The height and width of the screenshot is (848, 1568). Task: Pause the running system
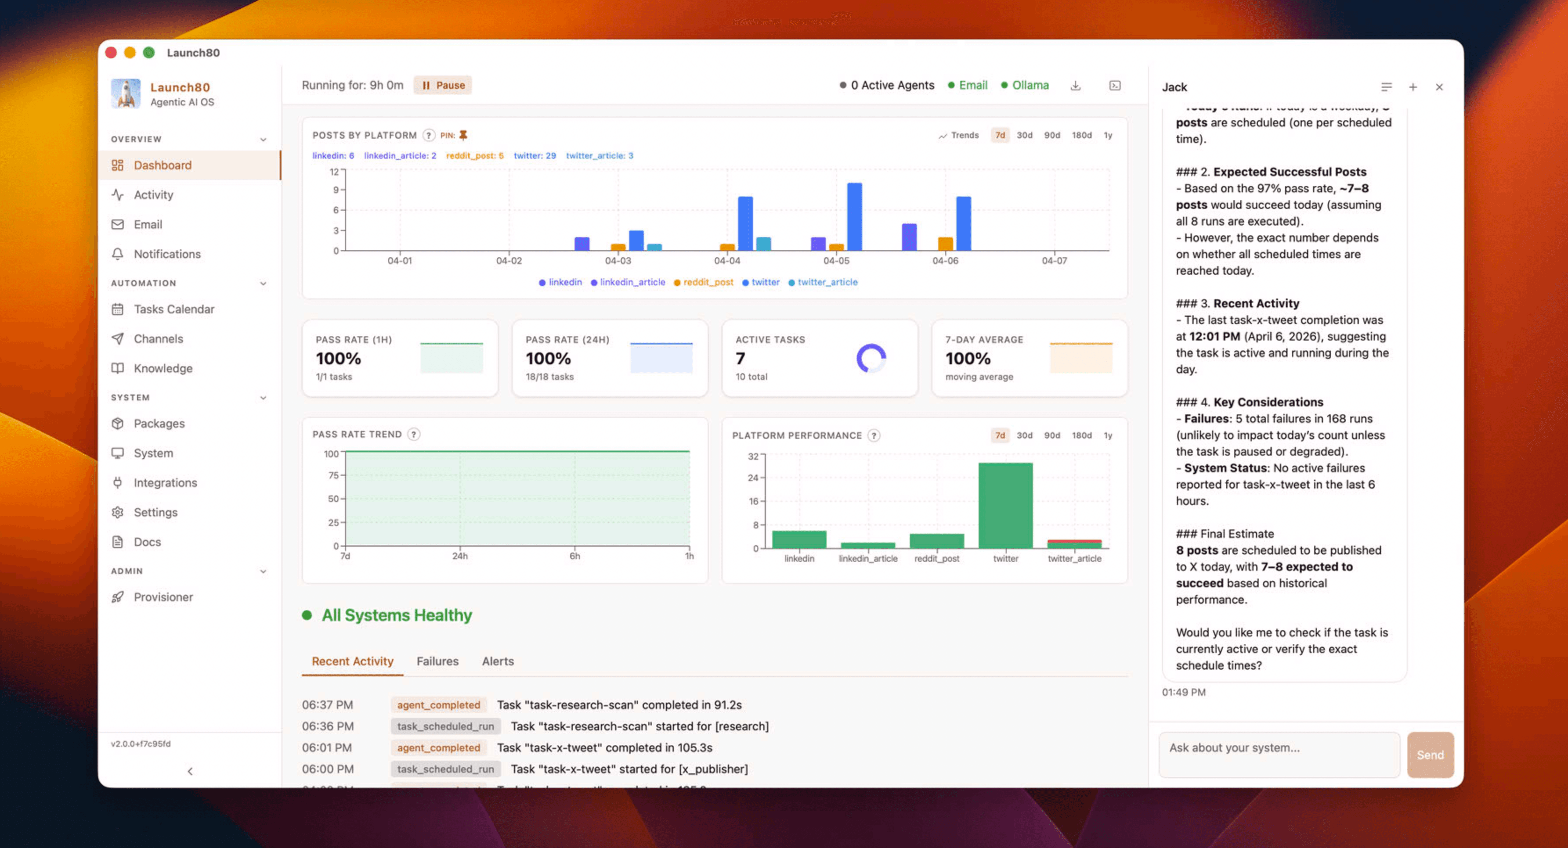[x=443, y=85]
